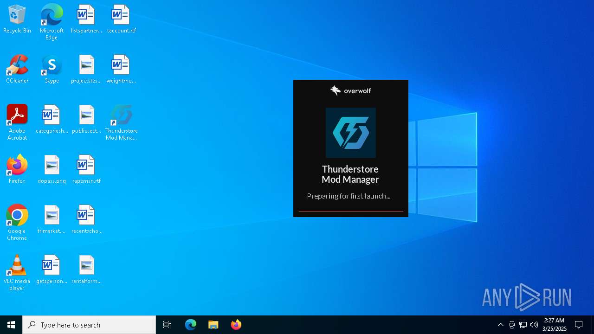Click the Meet Now tray icon
594x334 pixels.
(x=512, y=325)
